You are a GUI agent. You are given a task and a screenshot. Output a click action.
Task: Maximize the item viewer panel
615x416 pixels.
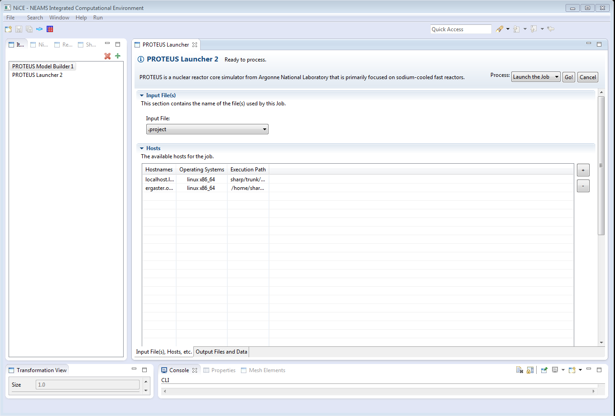click(x=118, y=44)
